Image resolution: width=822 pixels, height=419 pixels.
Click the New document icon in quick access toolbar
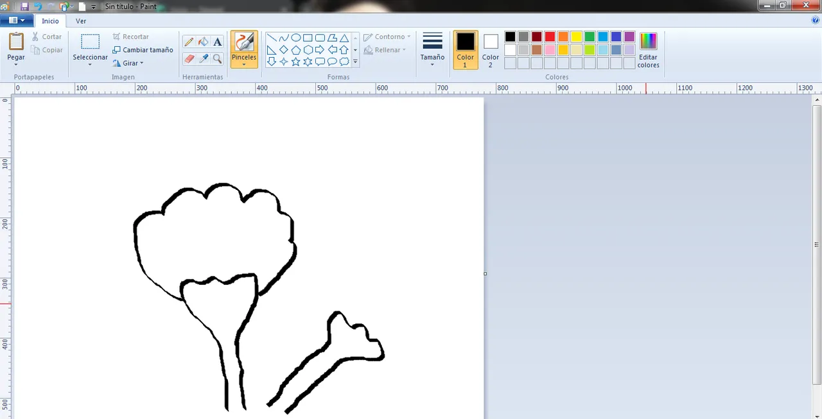[82, 6]
